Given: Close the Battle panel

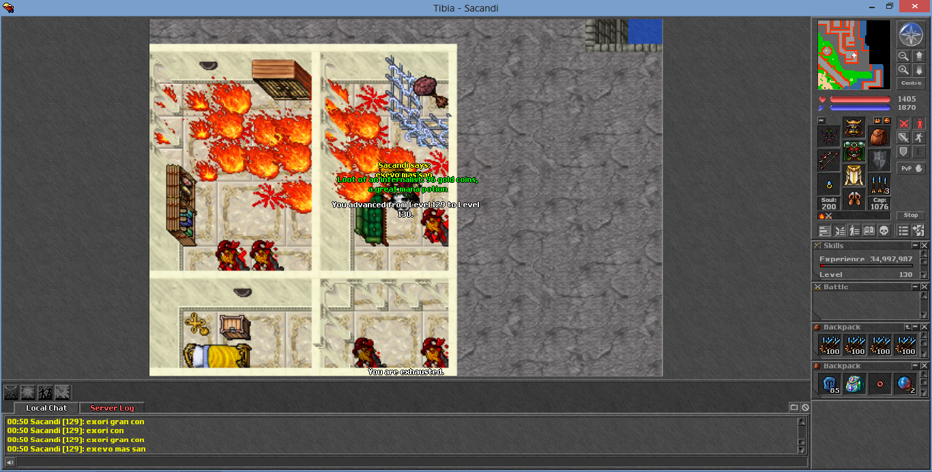Looking at the screenshot, I should tap(924, 287).
